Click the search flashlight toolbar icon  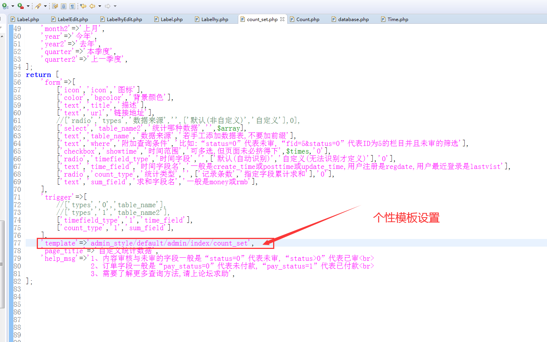point(38,6)
